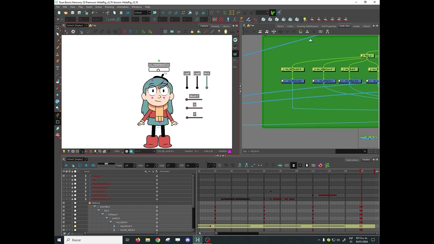434x244 pixels.
Task: Select the Brush tool in left toolbar
Action: click(x=58, y=41)
